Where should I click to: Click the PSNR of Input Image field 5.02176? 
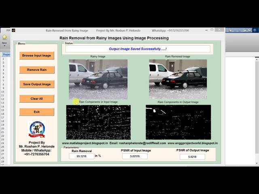coord(135,156)
